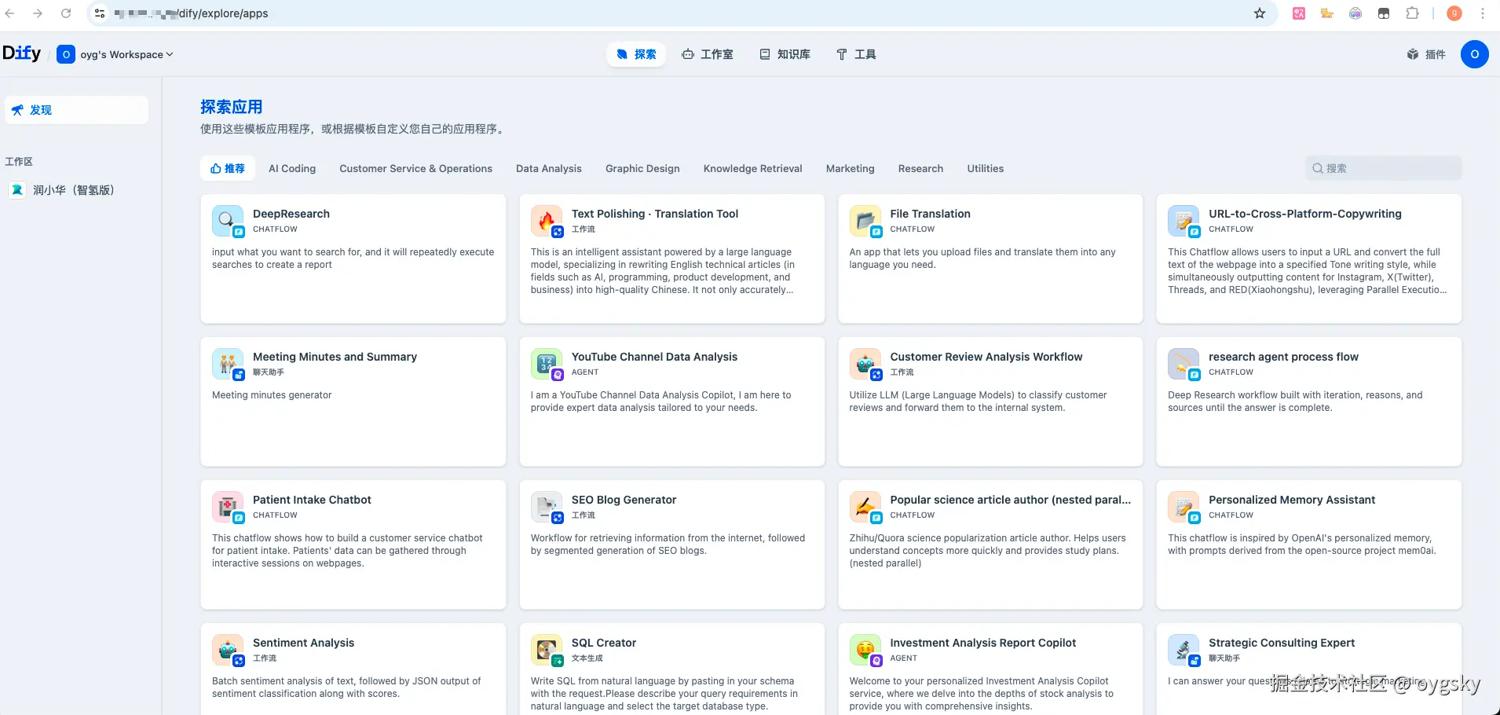
Task: Click the File Translation title
Action: [931, 214]
